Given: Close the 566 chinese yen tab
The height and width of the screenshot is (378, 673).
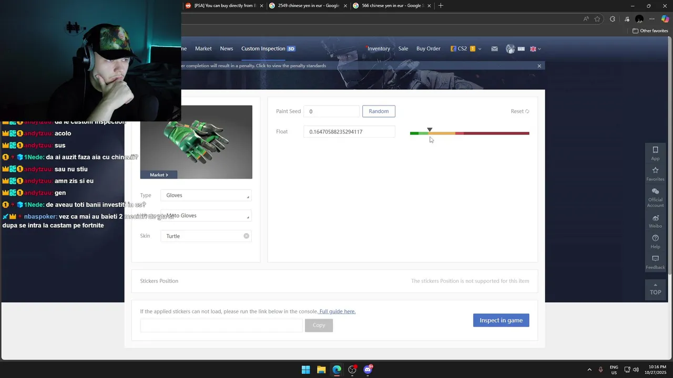Looking at the screenshot, I should (429, 6).
